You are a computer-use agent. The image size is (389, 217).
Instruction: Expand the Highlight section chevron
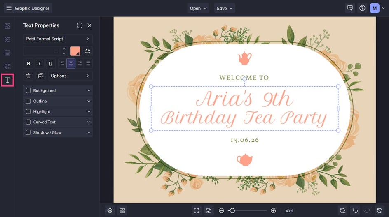tap(89, 112)
